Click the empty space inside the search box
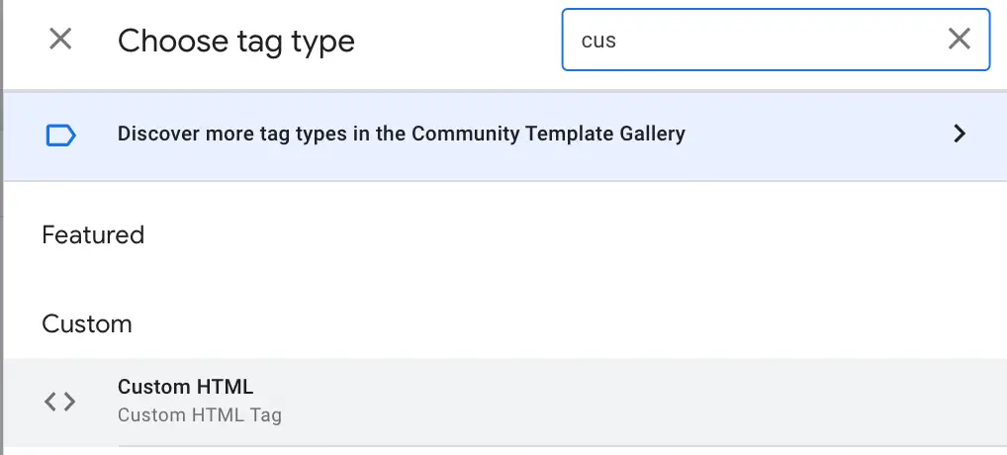Screen dimensions: 1007x455 [791, 40]
